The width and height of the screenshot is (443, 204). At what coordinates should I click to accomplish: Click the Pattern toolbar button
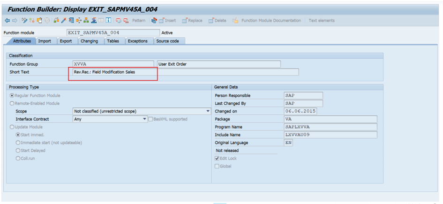click(x=139, y=21)
